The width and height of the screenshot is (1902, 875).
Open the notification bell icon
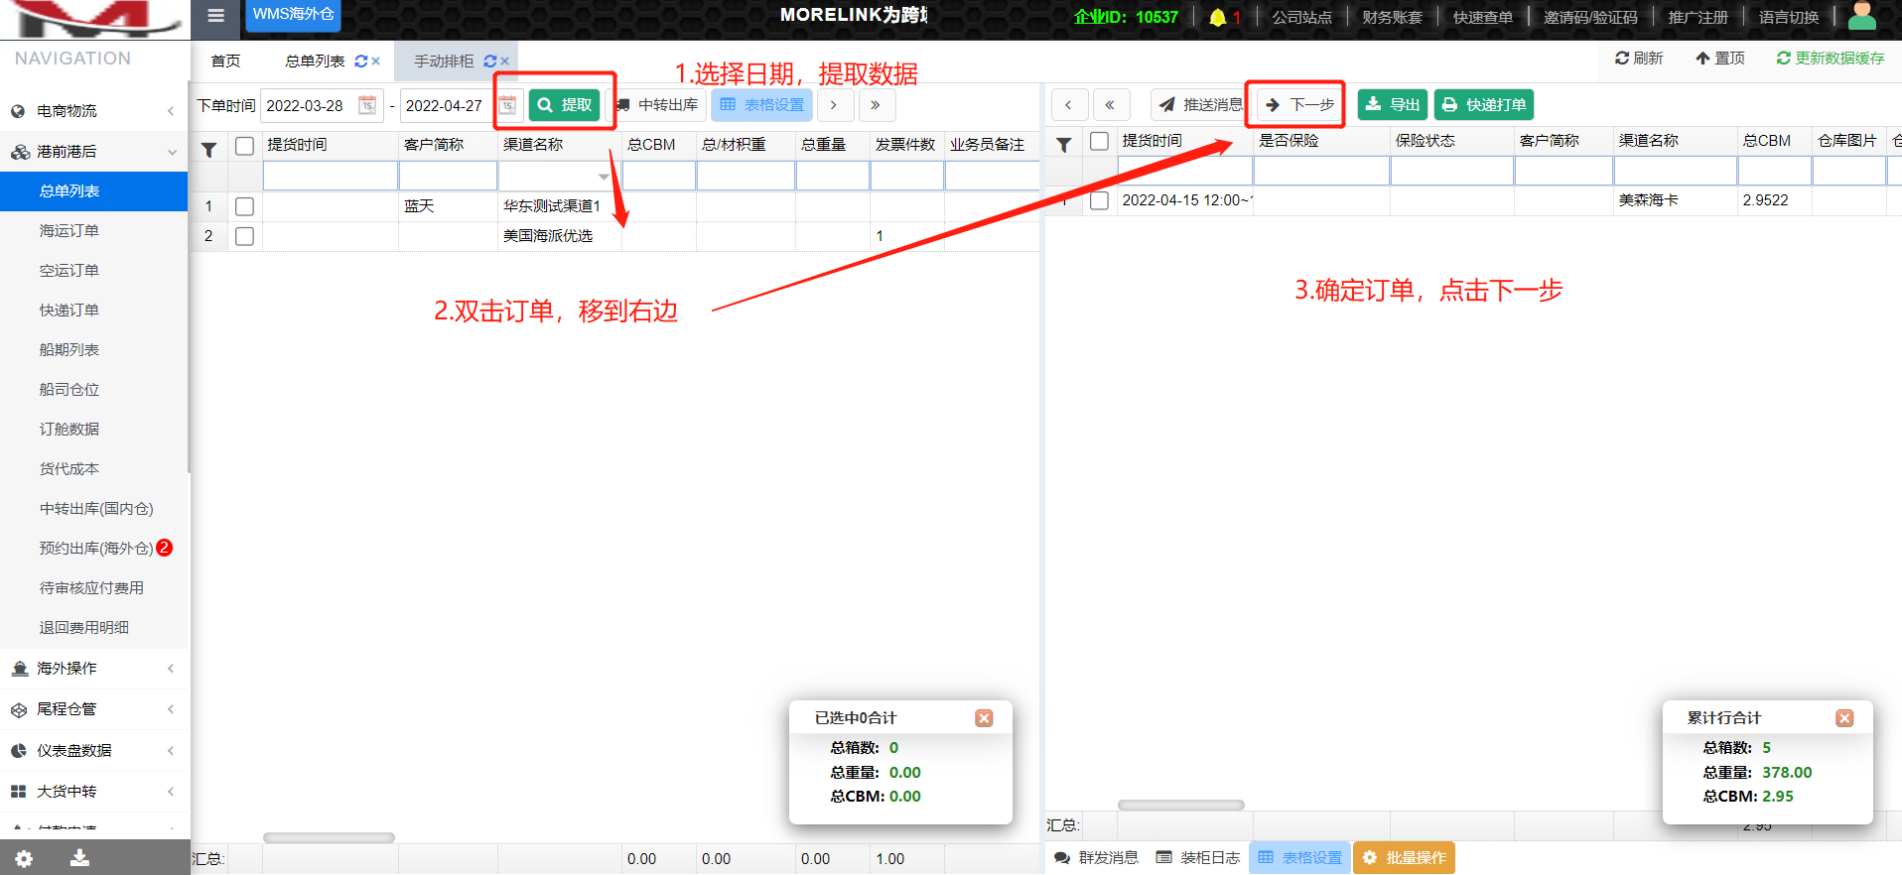click(1217, 17)
